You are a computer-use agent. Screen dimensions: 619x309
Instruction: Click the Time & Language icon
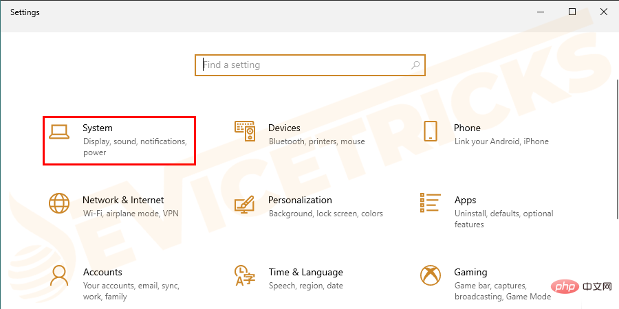point(245,275)
